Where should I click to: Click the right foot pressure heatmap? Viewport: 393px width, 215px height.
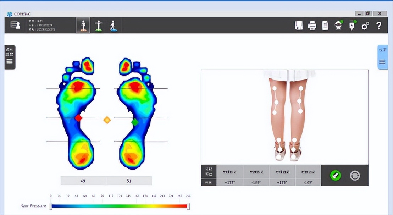pyautogui.click(x=137, y=113)
